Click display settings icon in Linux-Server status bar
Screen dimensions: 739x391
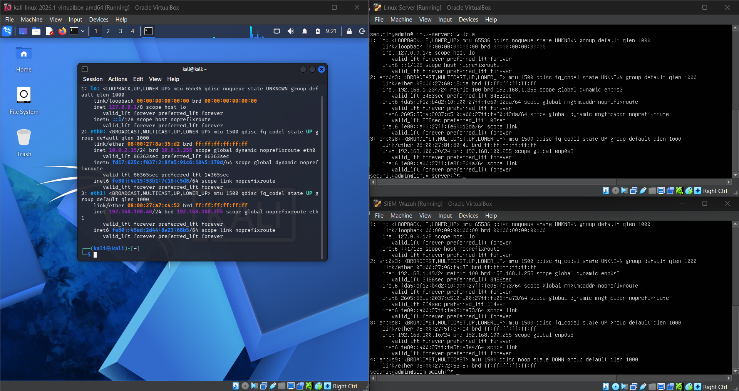661,191
